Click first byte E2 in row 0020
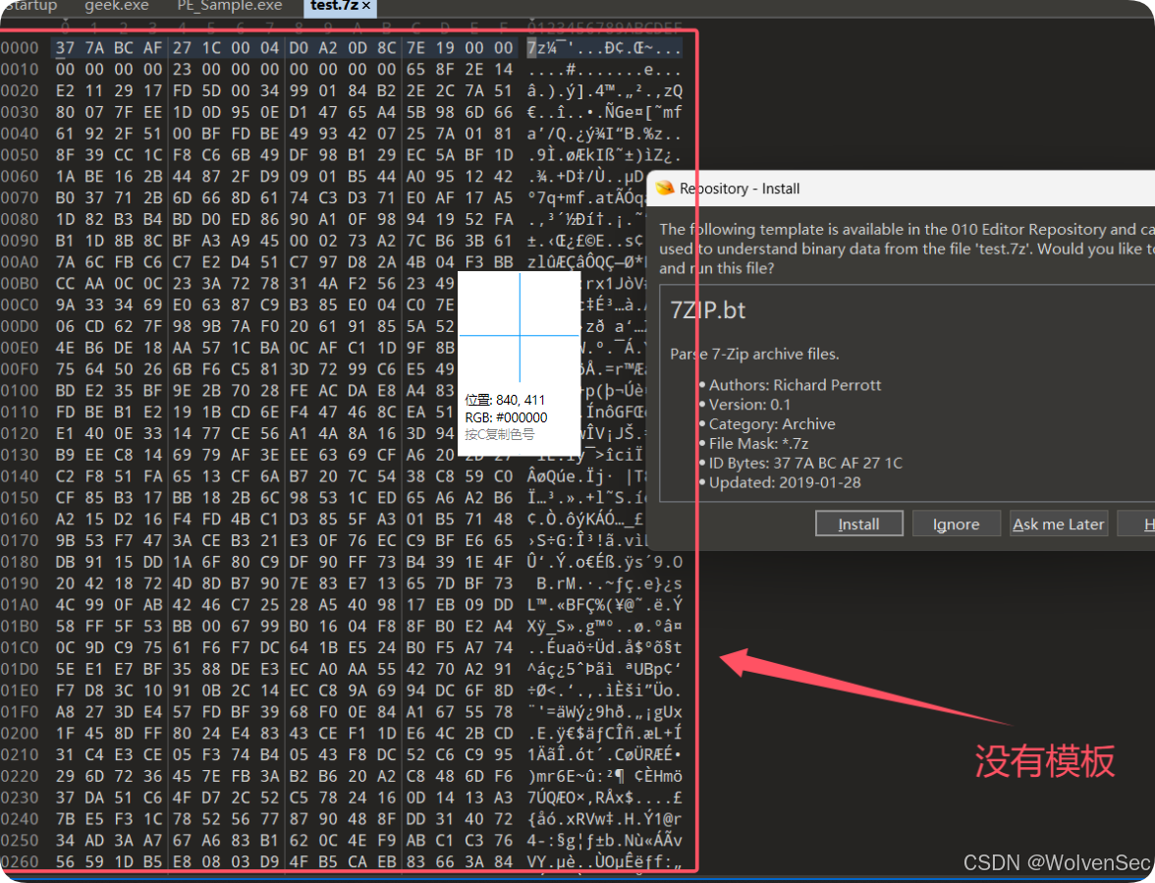 65,90
